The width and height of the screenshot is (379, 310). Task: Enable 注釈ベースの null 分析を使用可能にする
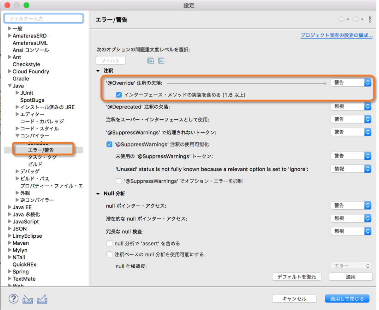pyautogui.click(x=109, y=254)
